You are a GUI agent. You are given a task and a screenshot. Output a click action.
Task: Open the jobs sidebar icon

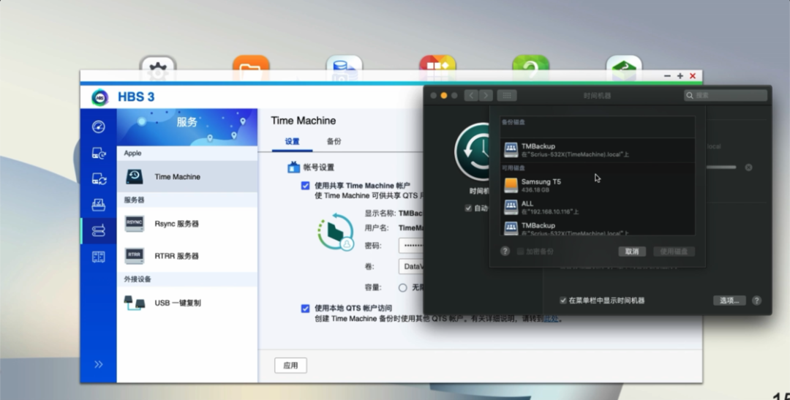click(98, 205)
